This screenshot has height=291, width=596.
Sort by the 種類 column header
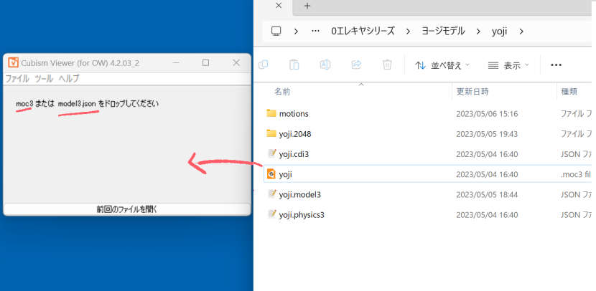[569, 92]
